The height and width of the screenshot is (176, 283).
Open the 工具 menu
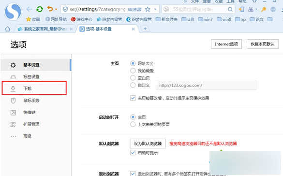230,1
